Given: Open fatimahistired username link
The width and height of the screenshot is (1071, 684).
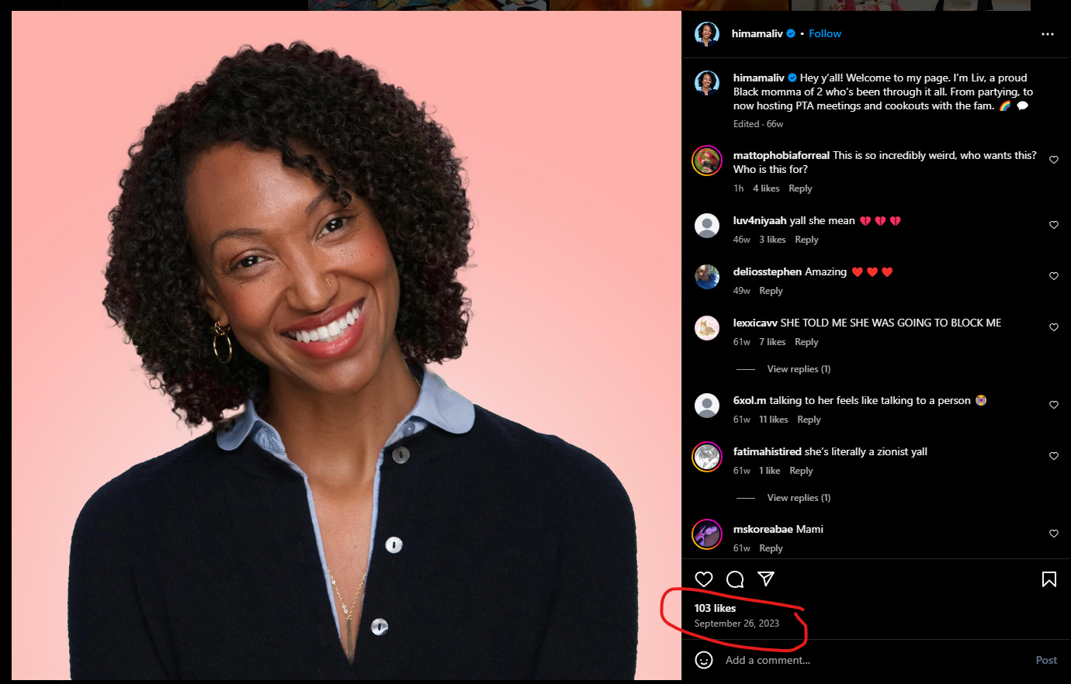Looking at the screenshot, I should coord(768,451).
